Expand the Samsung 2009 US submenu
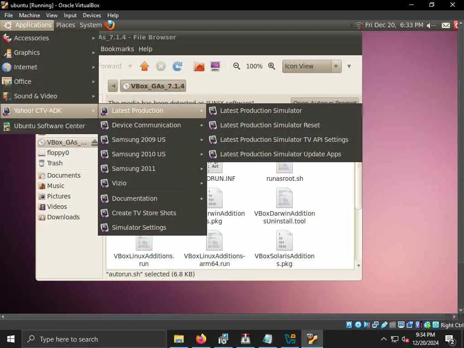The width and height of the screenshot is (464, 348). click(152, 140)
